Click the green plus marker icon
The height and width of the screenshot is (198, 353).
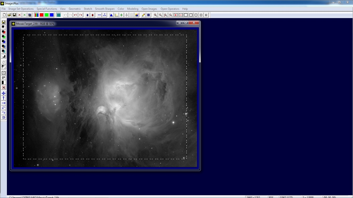pos(121,15)
